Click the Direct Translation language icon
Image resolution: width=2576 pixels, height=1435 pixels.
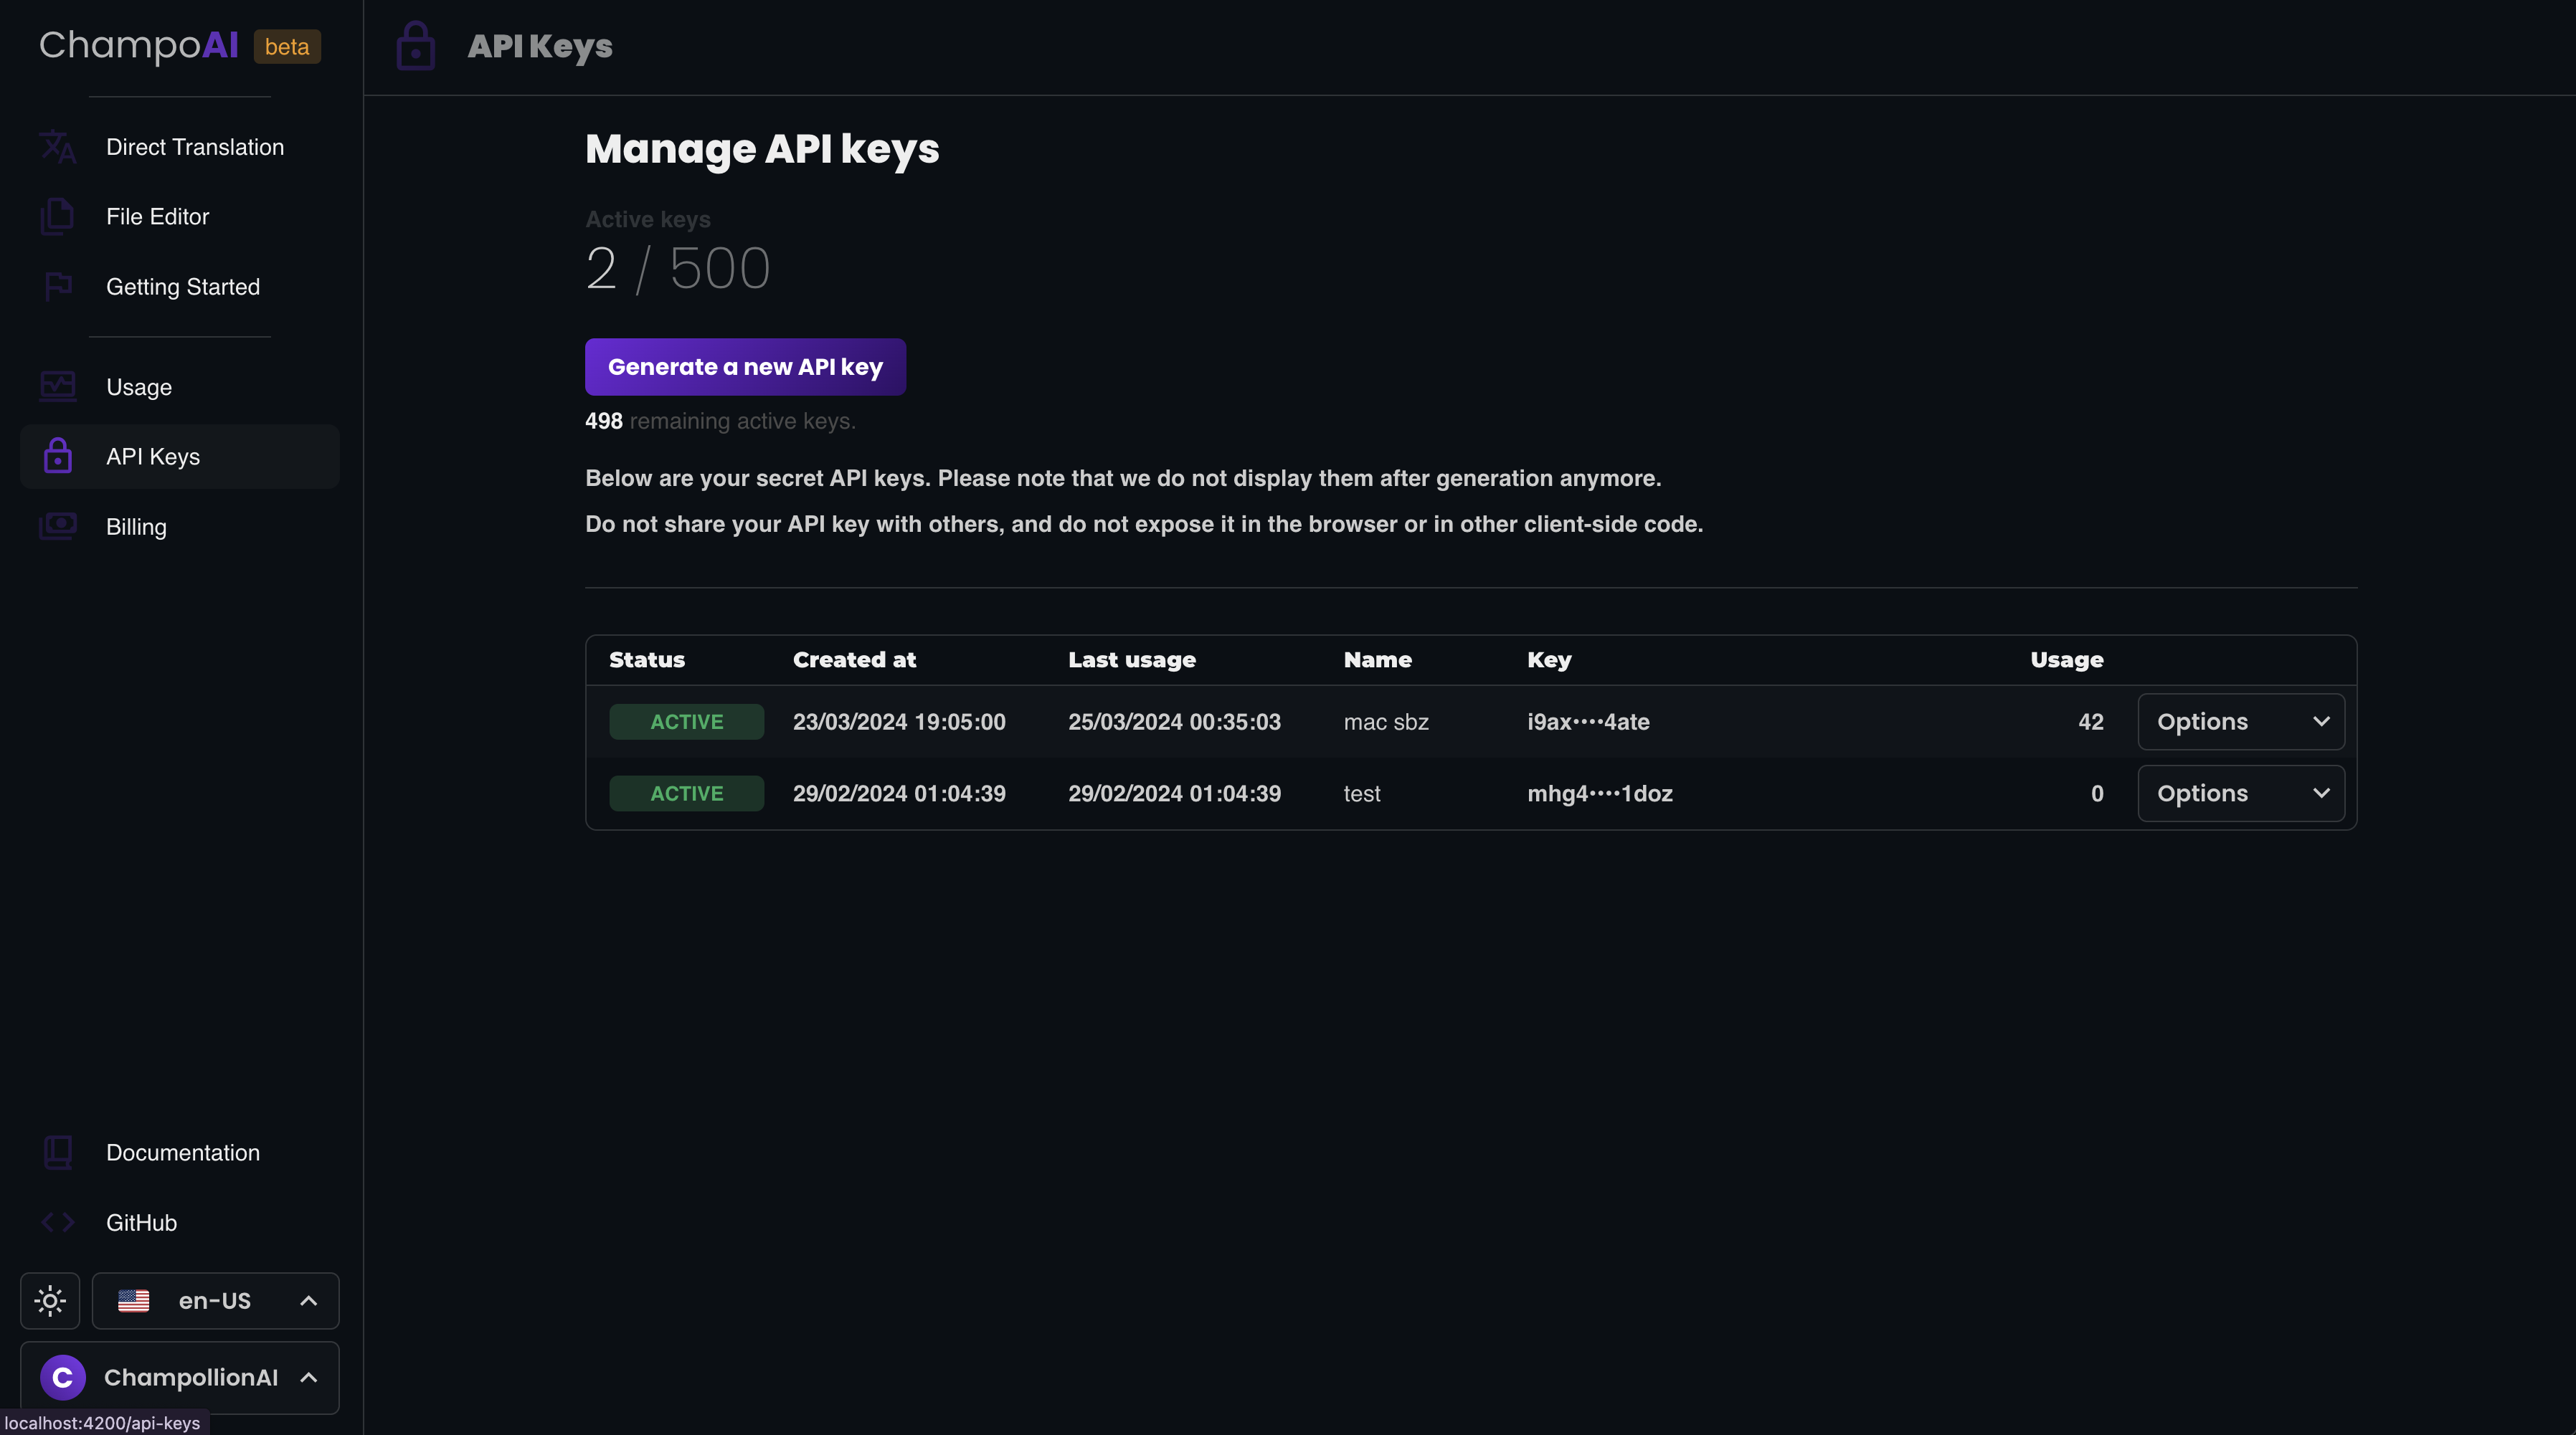pos(58,147)
